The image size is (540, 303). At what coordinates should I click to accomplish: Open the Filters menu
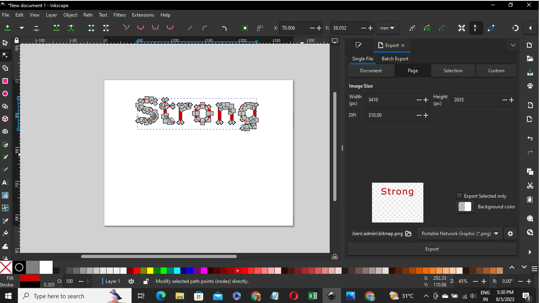pyautogui.click(x=119, y=15)
